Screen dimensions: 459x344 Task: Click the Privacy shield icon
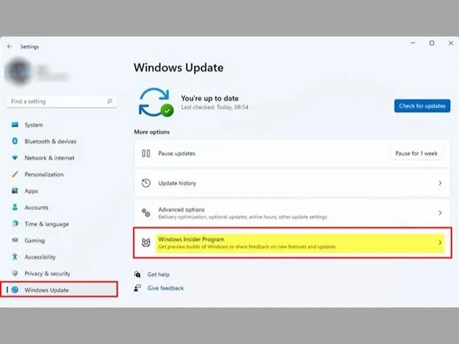tap(15, 273)
